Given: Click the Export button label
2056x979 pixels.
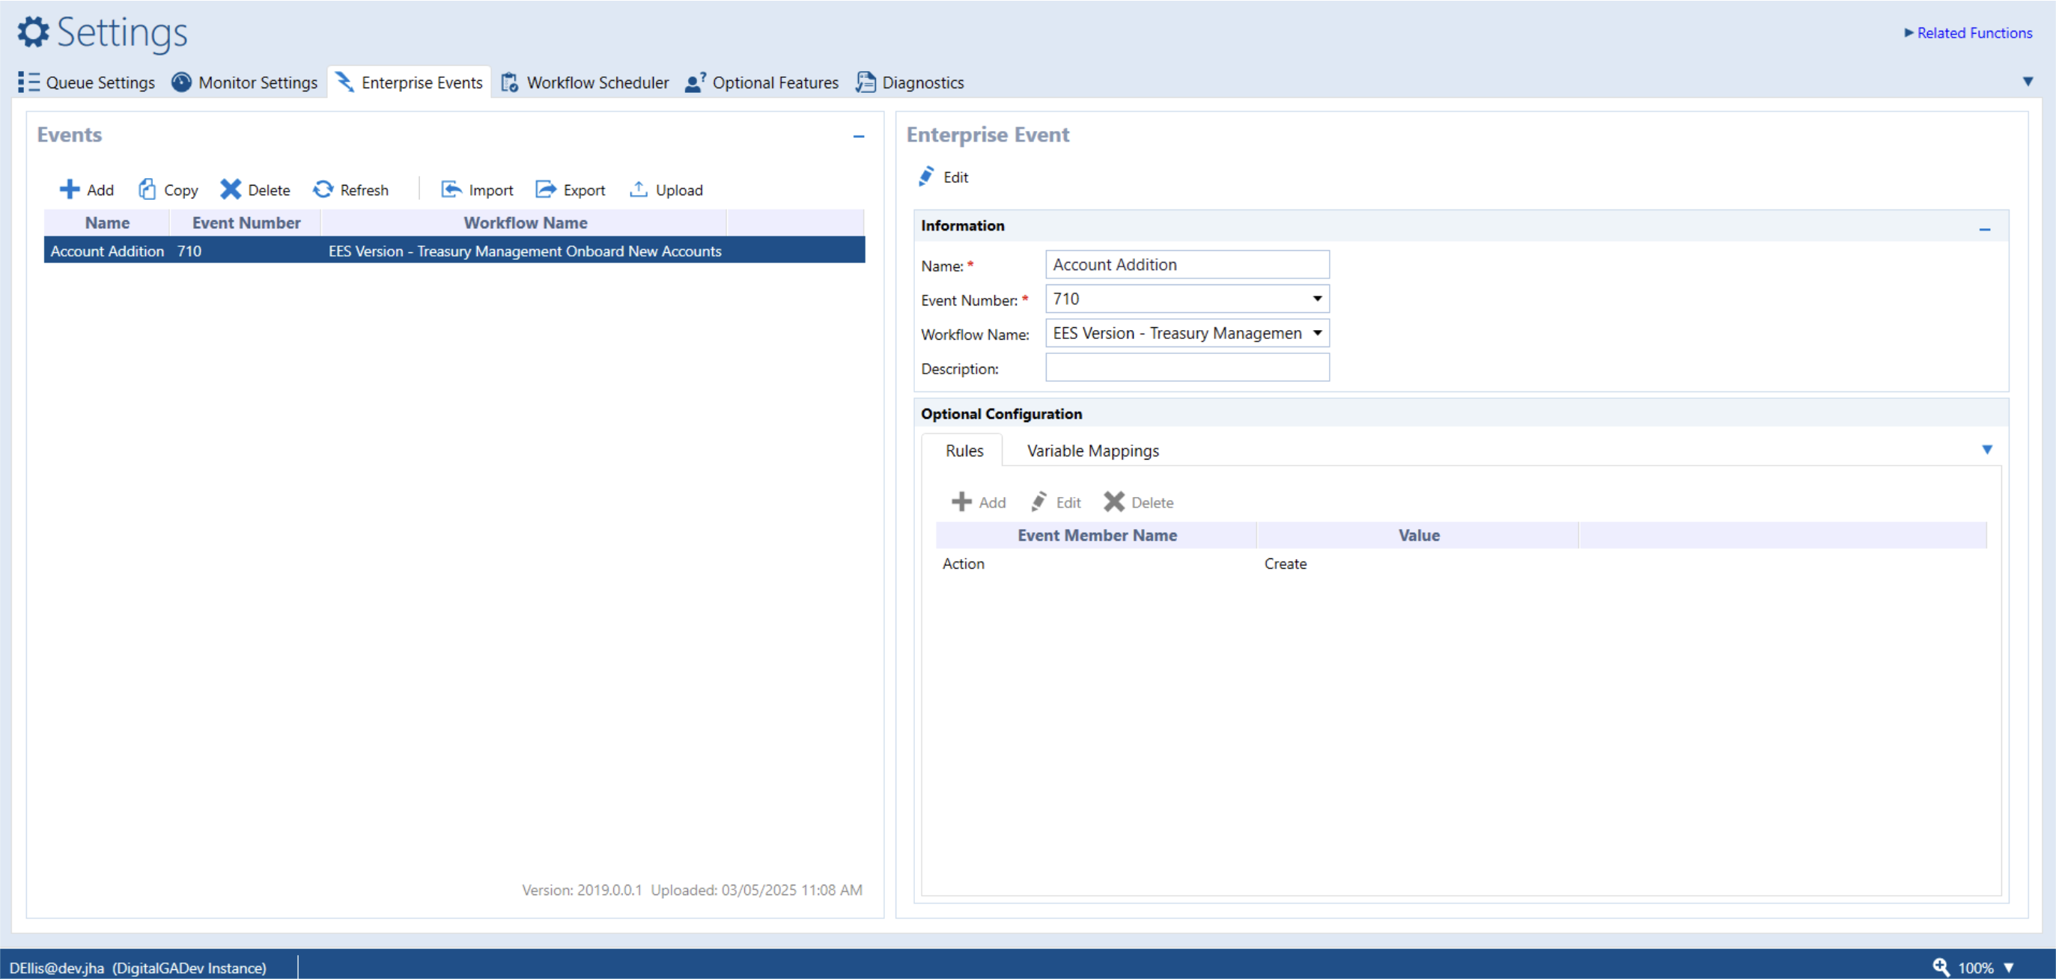Looking at the screenshot, I should 584,190.
